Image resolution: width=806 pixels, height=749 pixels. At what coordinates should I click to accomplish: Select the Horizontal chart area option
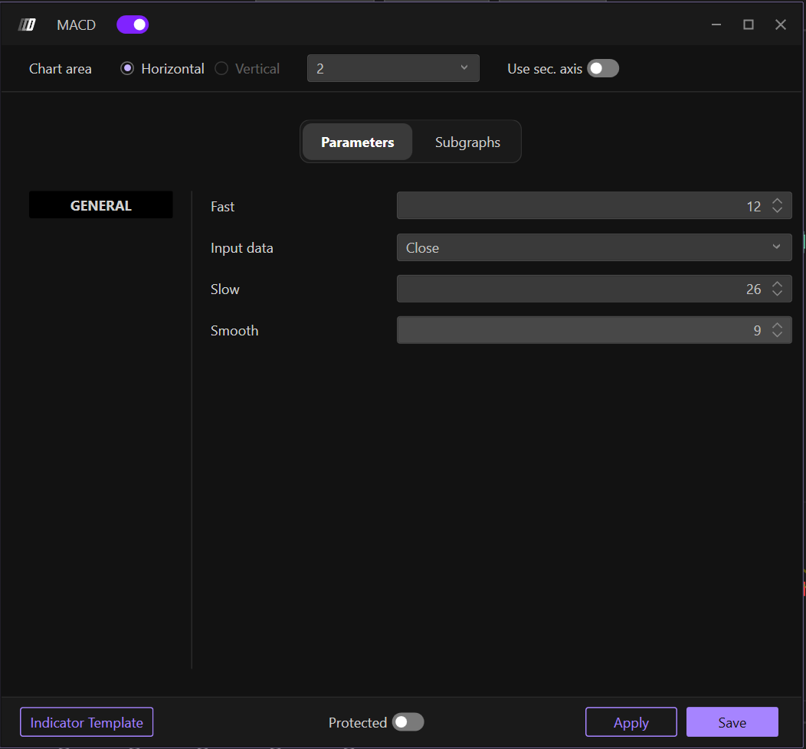point(127,69)
